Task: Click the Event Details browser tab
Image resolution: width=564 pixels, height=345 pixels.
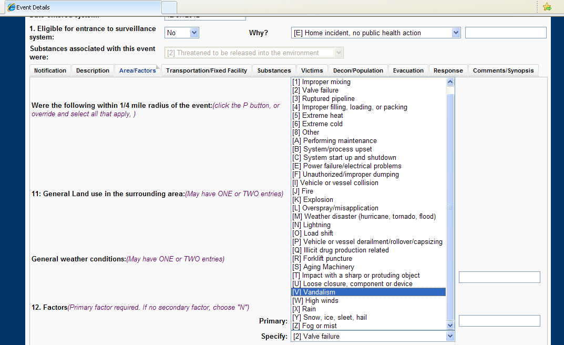Action: coord(79,7)
